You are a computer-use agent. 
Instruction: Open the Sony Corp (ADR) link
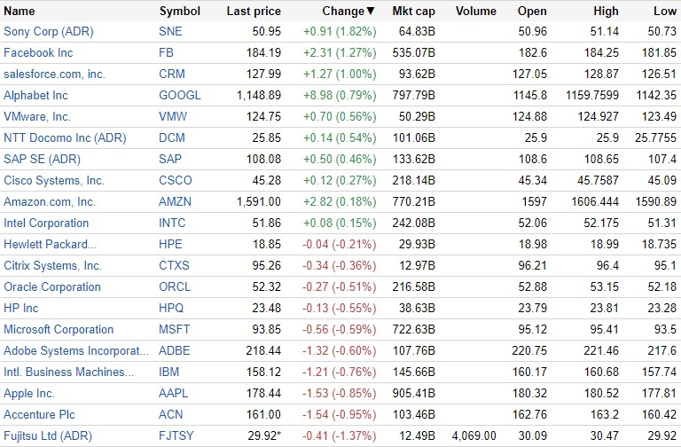tap(49, 32)
